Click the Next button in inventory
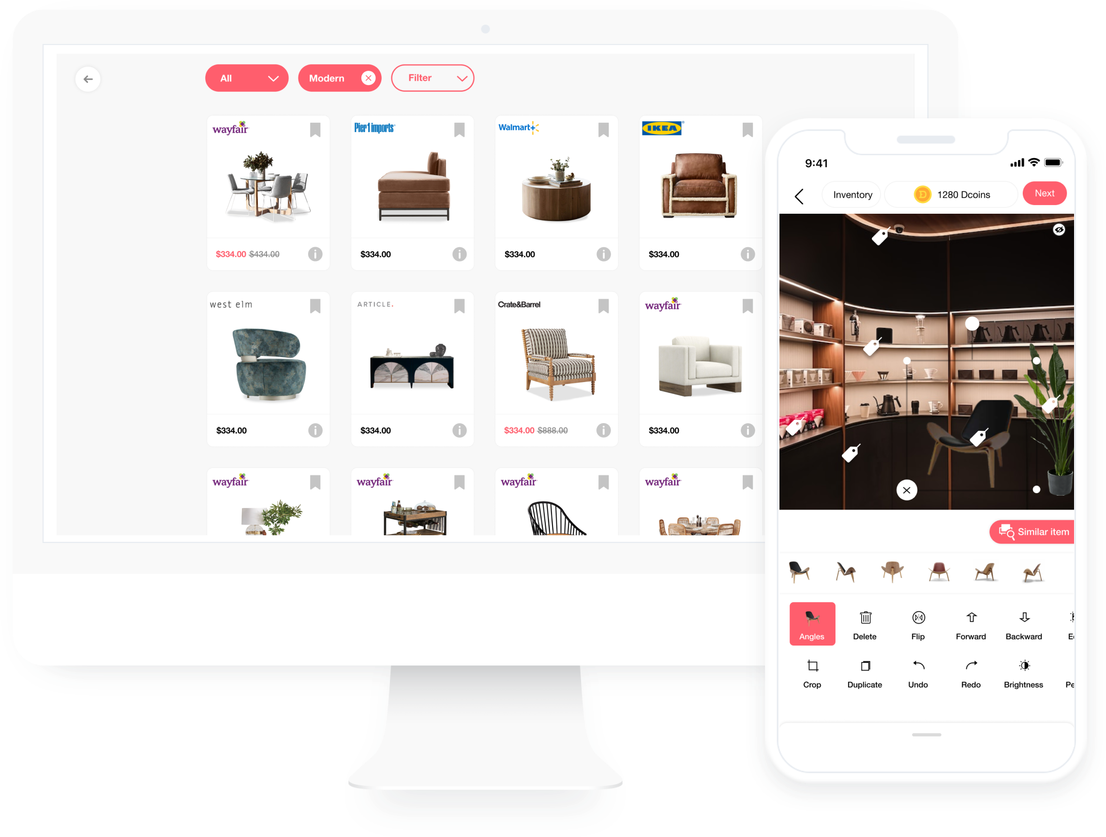Image resolution: width=1106 pixels, height=837 pixels. (x=1048, y=193)
